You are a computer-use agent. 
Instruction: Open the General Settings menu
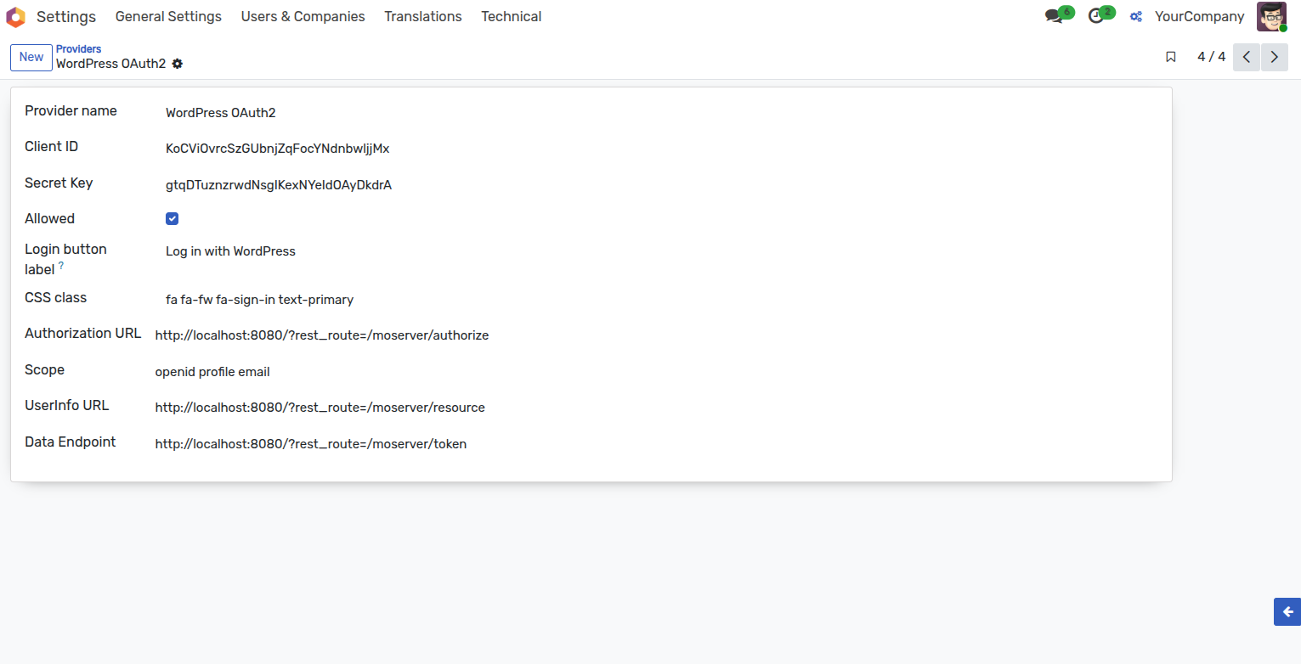pos(168,16)
